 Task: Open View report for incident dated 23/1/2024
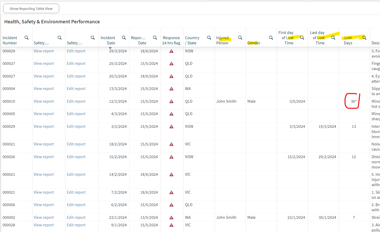tap(44, 217)
